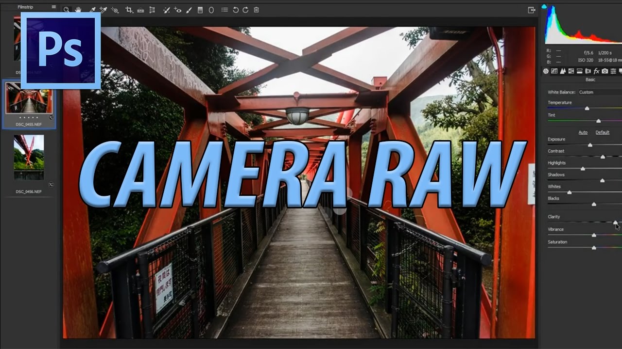Select the Spot Removal tool
The width and height of the screenshot is (622, 349).
point(166,10)
